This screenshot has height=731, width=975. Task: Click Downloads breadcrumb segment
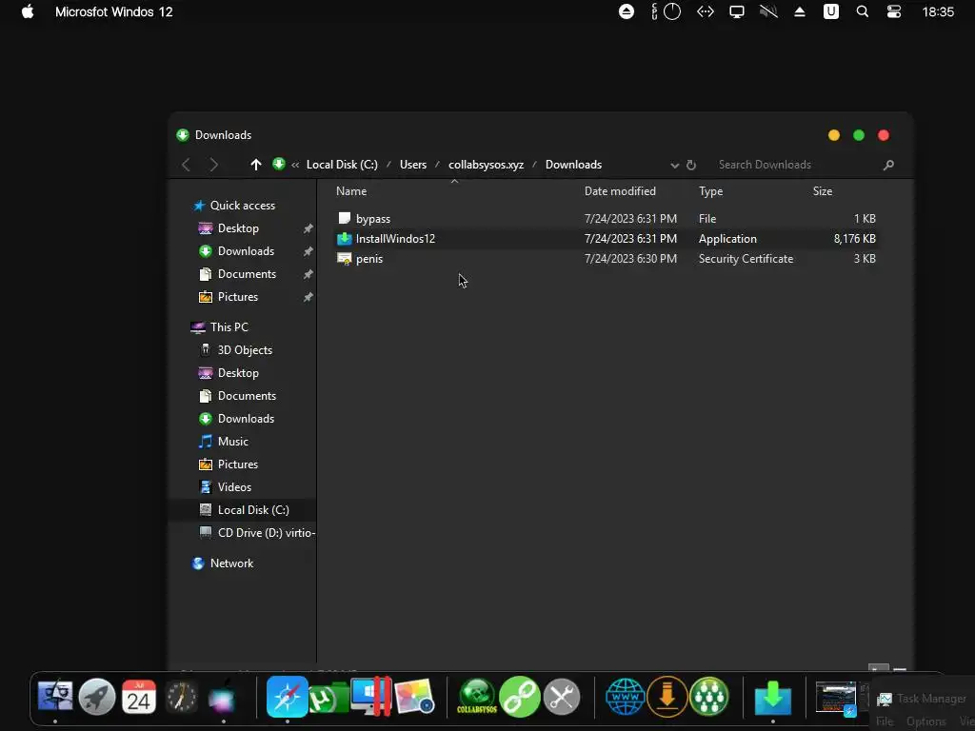[x=573, y=165]
